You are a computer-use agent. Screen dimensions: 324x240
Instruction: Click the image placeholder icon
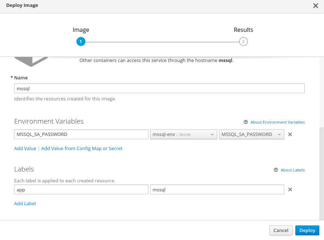tap(31, 61)
